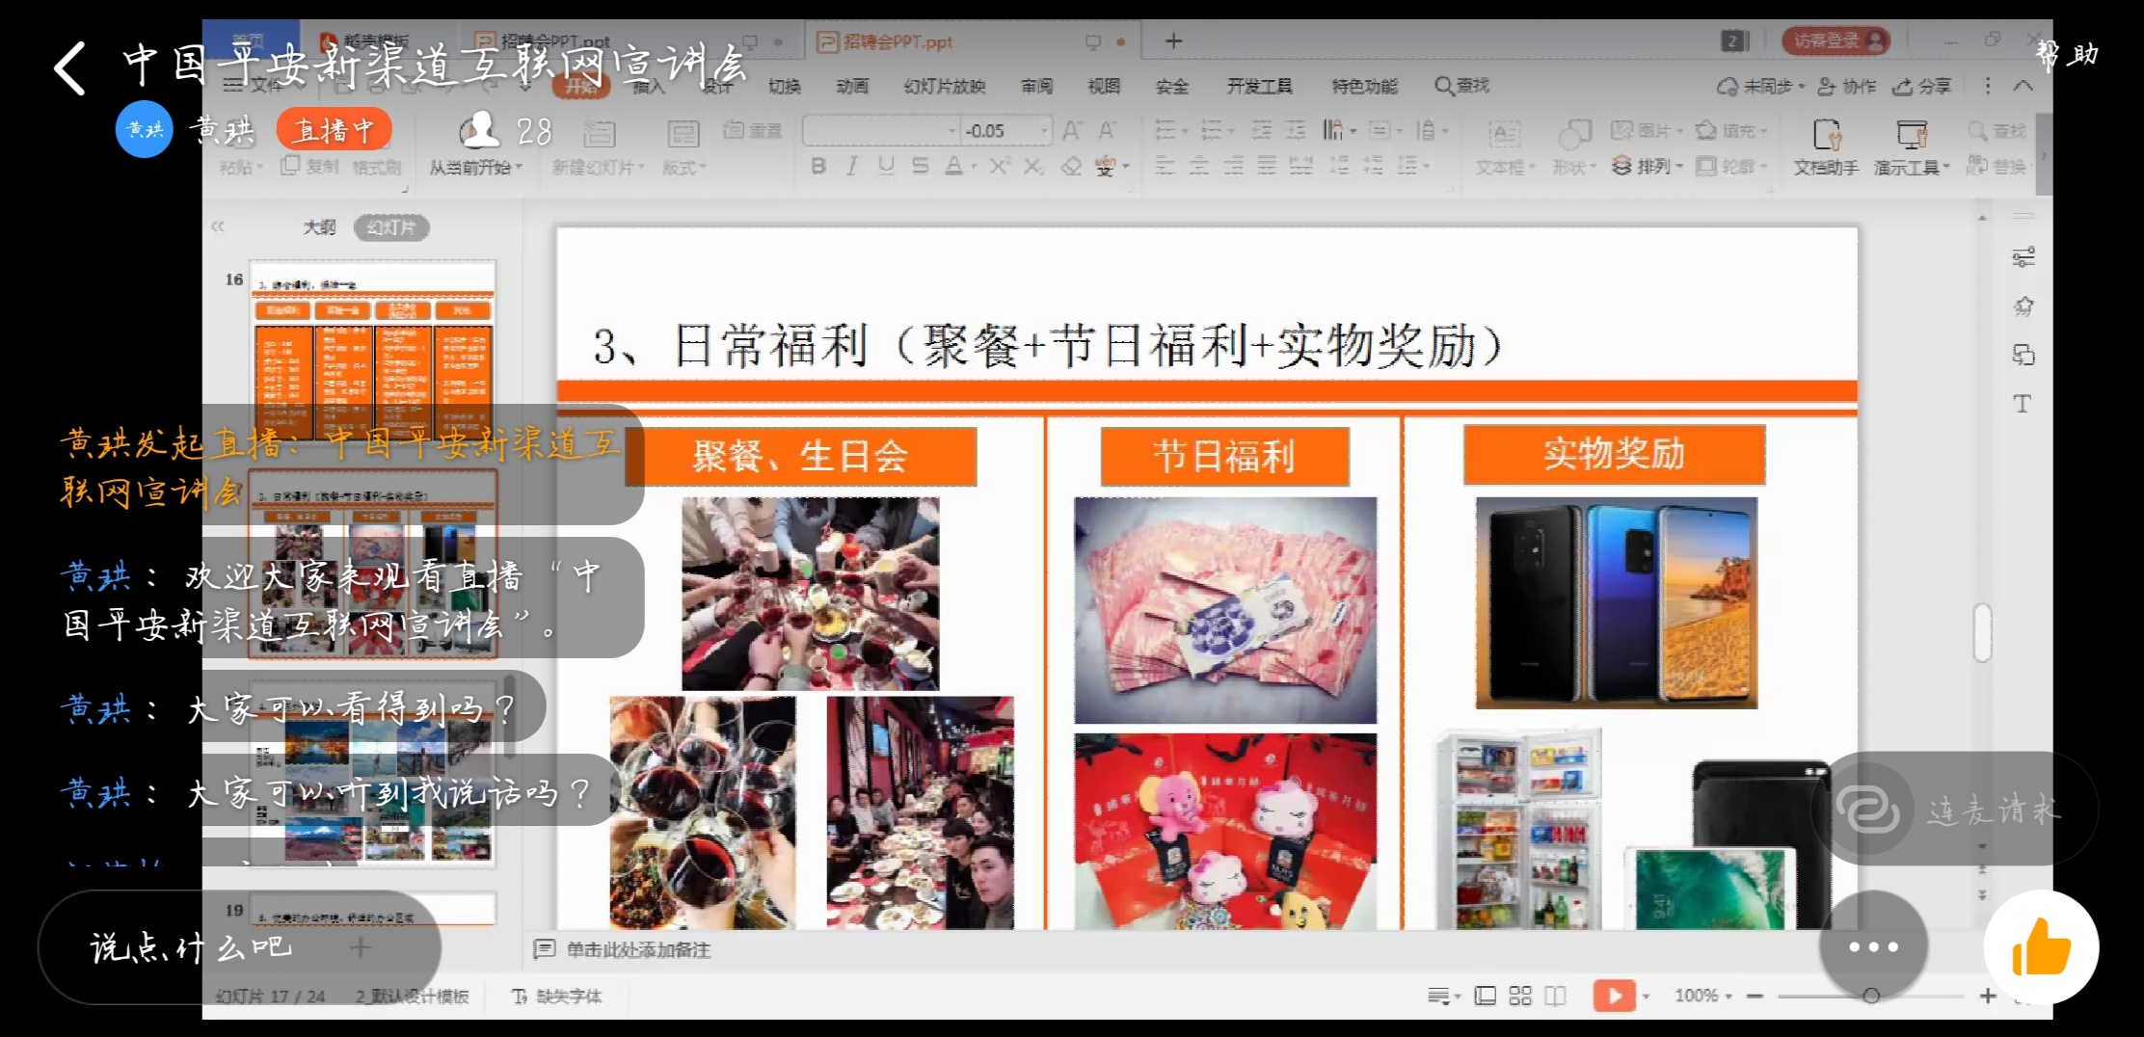The height and width of the screenshot is (1037, 2144).
Task: Collapse the slide panel with the double chevron
Action: [218, 227]
